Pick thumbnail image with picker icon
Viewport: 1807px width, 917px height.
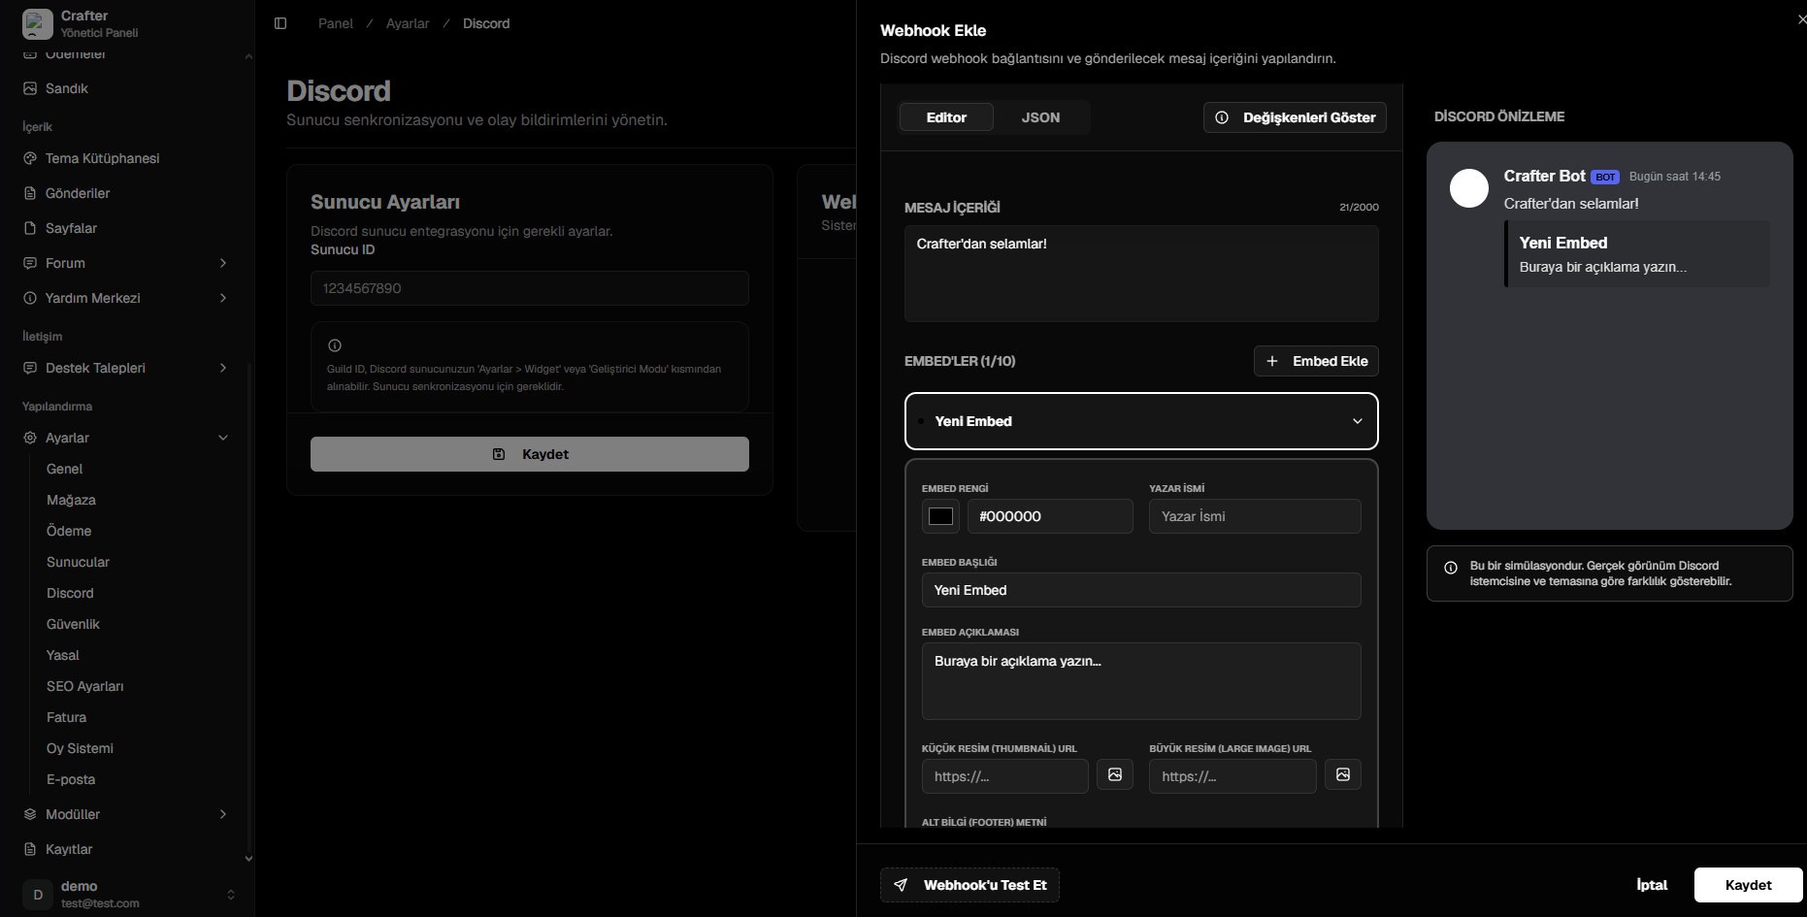(1115, 774)
